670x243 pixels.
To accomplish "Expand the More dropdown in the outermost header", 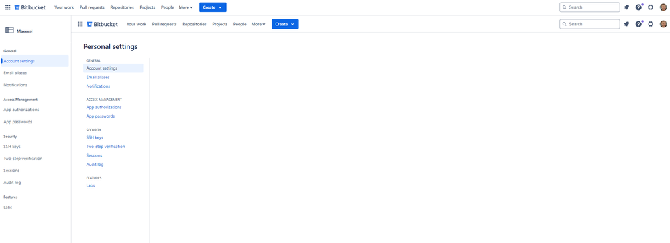I will click(186, 7).
